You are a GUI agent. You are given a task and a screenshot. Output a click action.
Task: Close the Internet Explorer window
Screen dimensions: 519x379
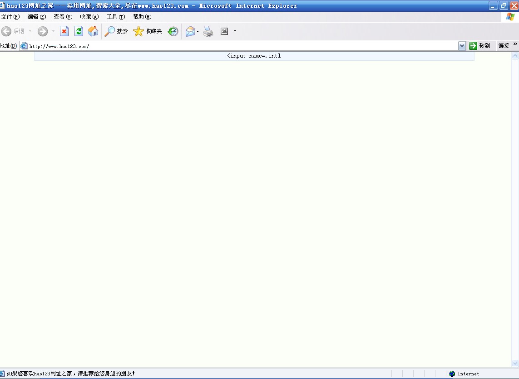click(514, 5)
